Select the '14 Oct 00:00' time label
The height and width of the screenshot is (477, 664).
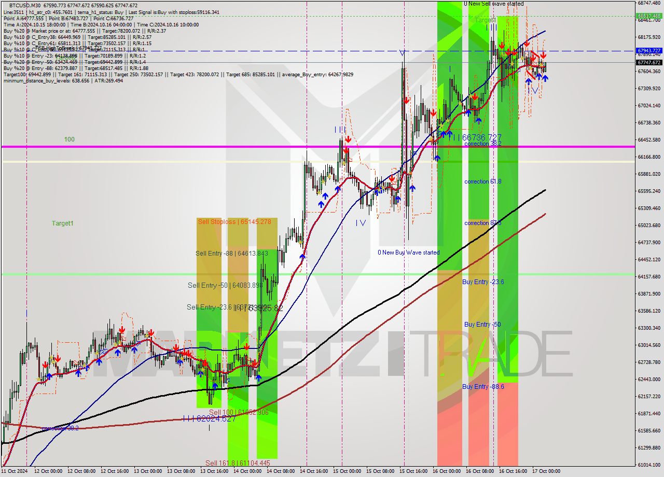pos(247,471)
